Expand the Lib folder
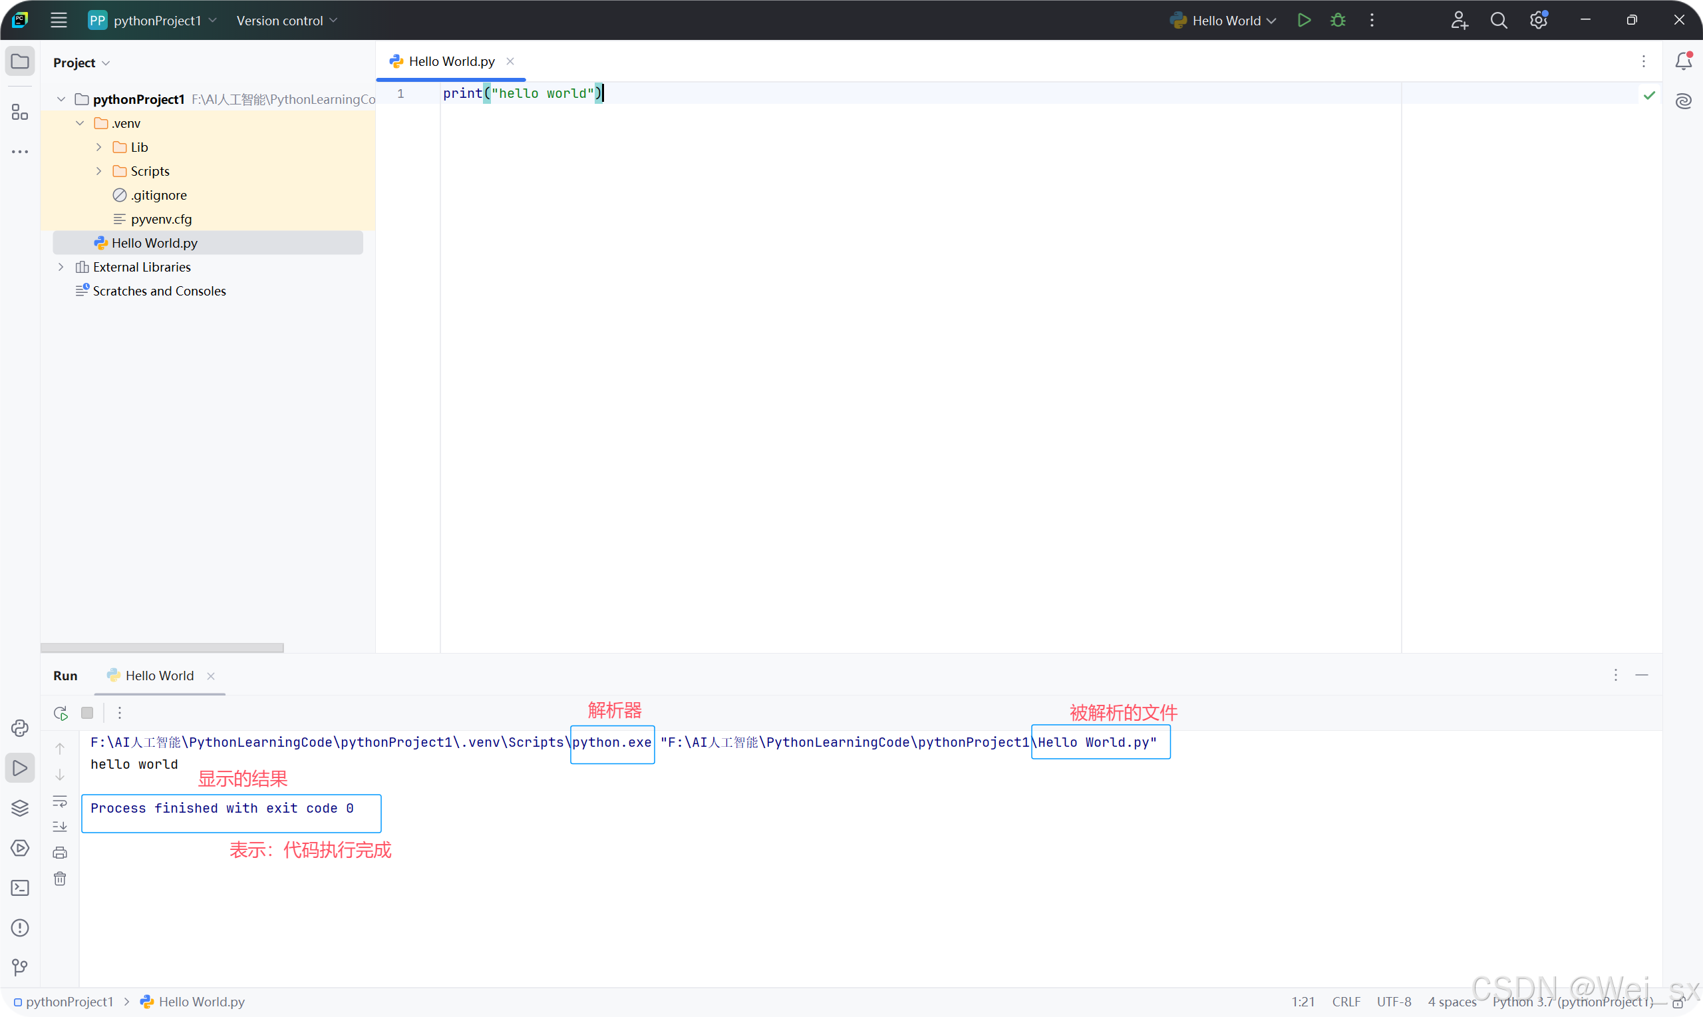This screenshot has height=1017, width=1703. click(98, 146)
